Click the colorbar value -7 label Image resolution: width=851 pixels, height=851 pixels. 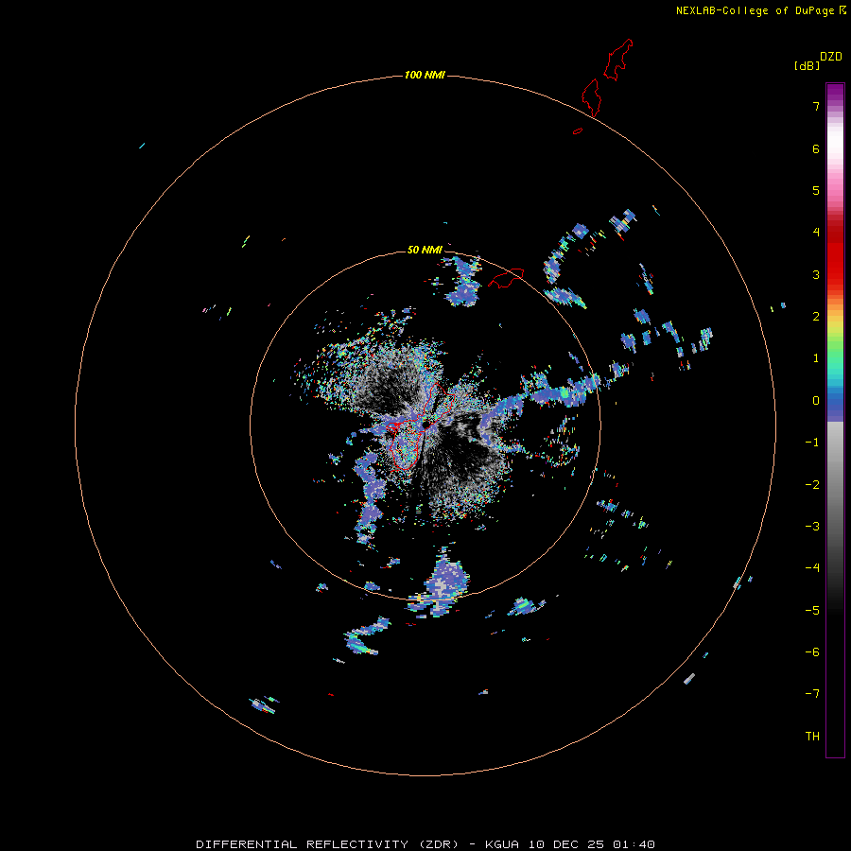tap(812, 694)
